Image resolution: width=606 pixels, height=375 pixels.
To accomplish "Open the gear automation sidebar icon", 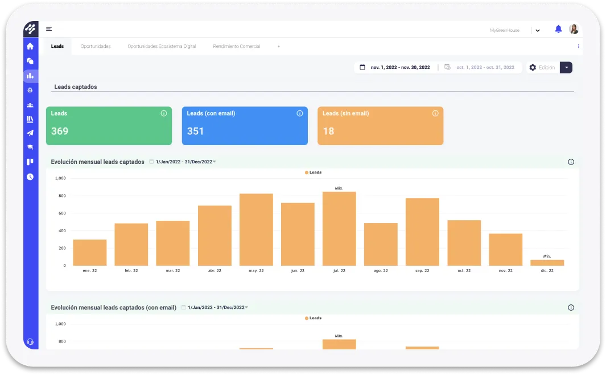I will (x=30, y=90).
